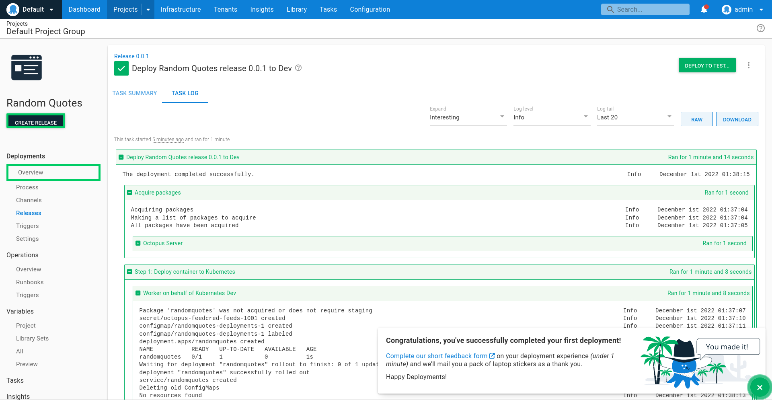Screen dimensions: 772x400
Task: Open the Insights top menu
Action: point(262,9)
